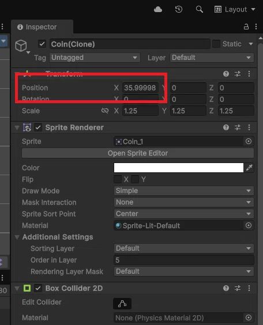Open the Sprite object picker circle
This screenshot has height=325, width=263.
click(x=249, y=141)
